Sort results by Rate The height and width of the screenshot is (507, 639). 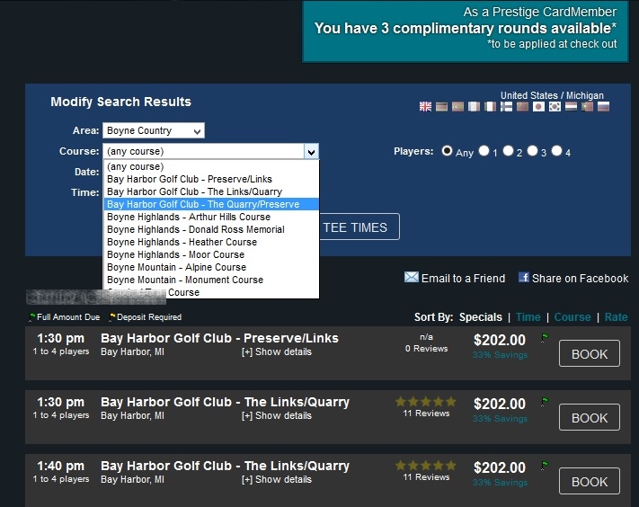coord(616,317)
